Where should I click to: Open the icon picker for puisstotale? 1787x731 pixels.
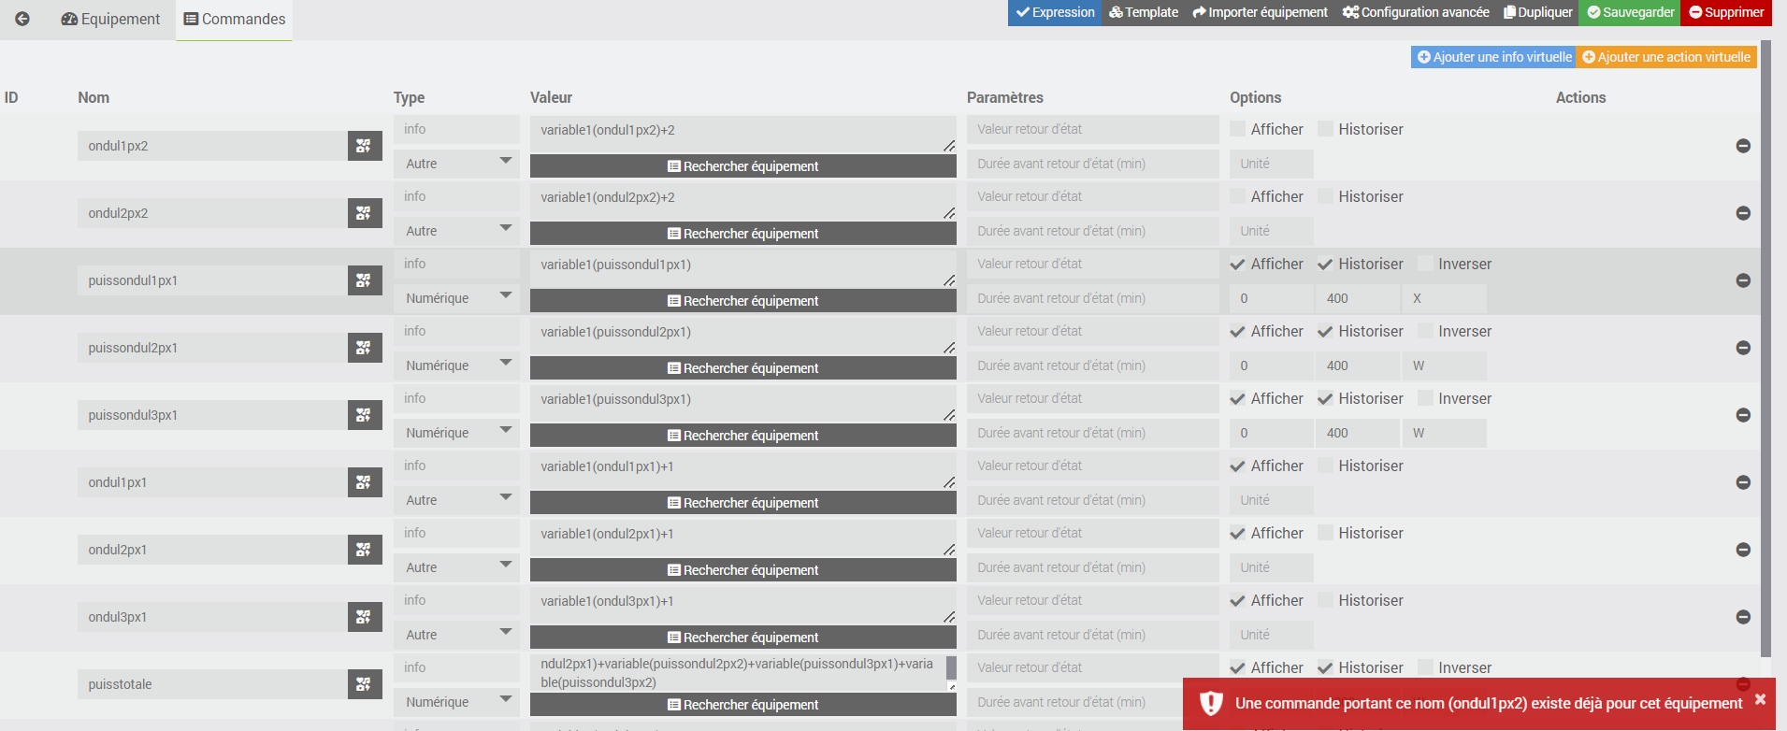click(x=365, y=684)
